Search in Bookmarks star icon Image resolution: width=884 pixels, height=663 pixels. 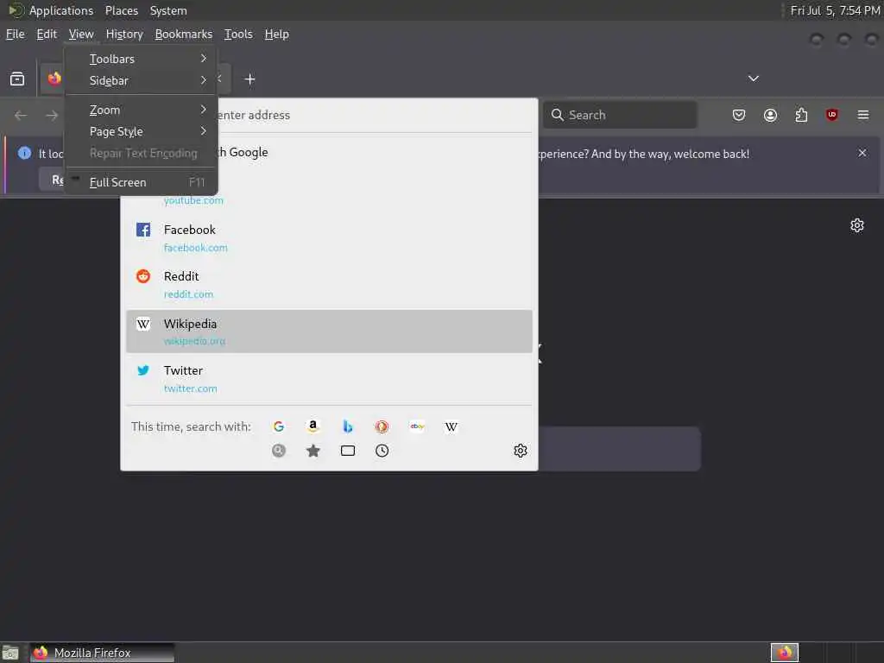[313, 451]
